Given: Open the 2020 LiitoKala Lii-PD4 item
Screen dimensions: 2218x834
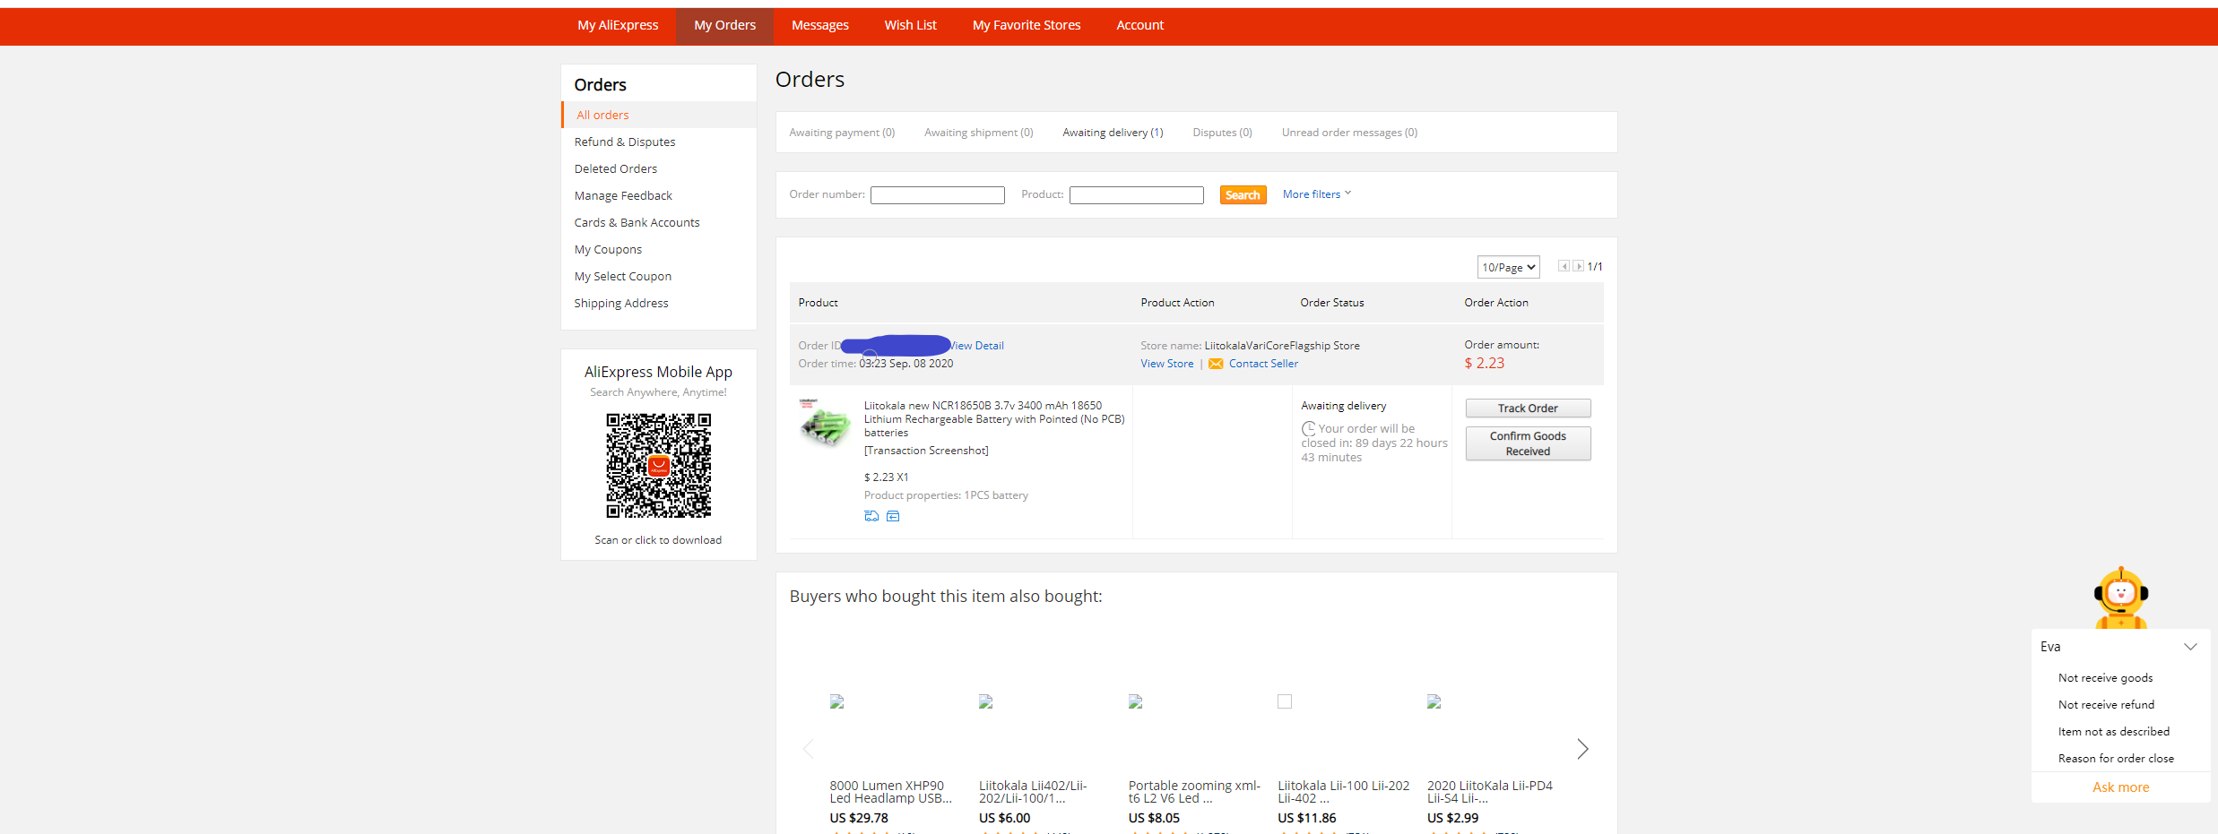Looking at the screenshot, I should pyautogui.click(x=1490, y=792).
